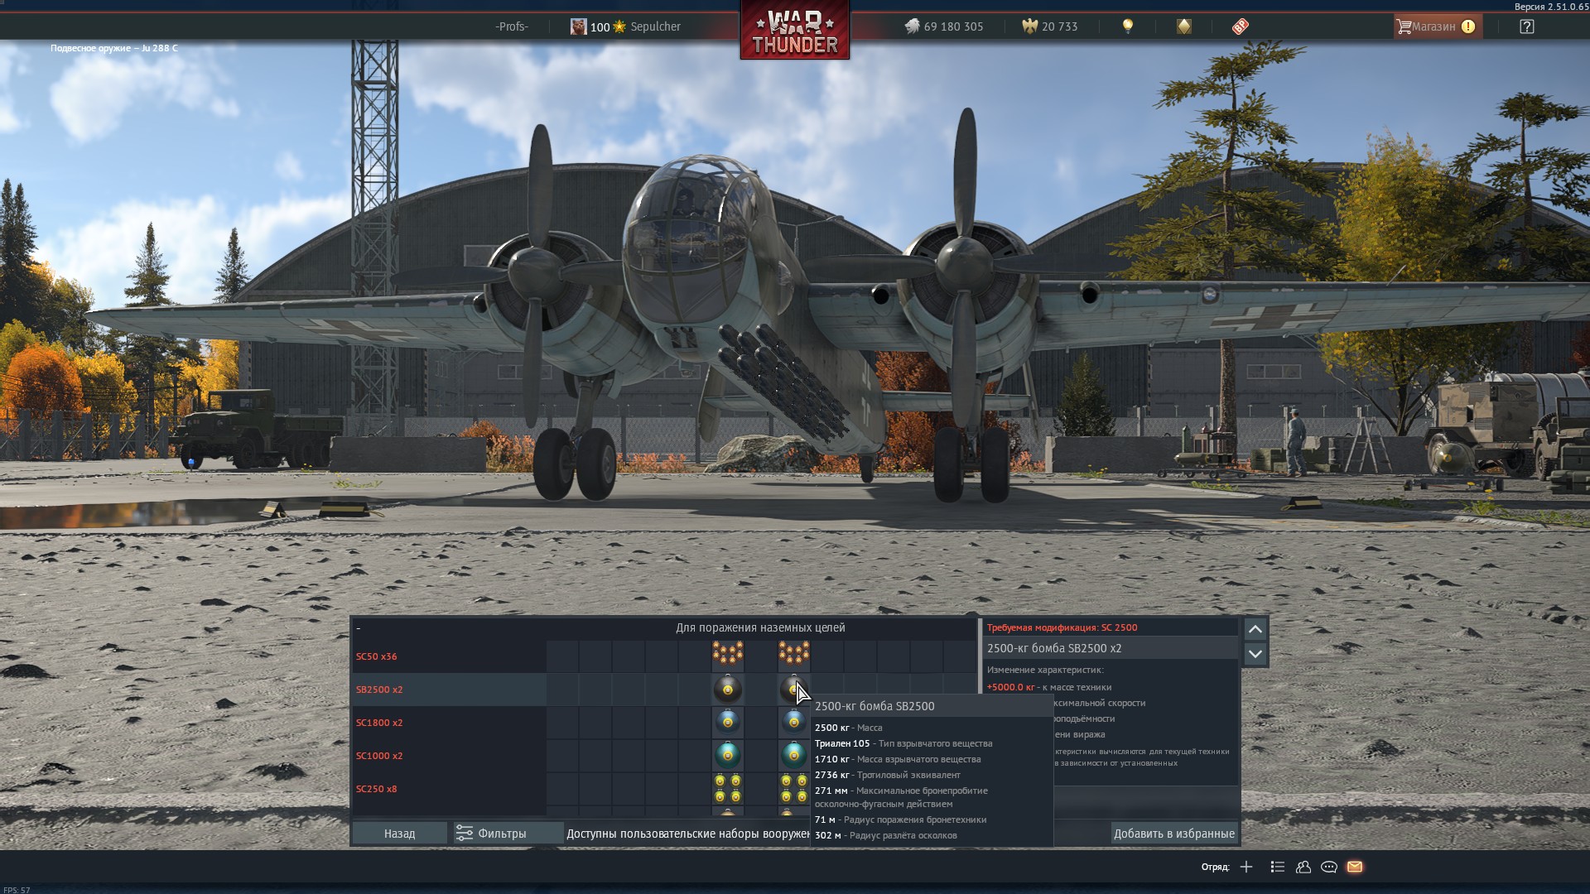The height and width of the screenshot is (894, 1590).
Task: Open the battle pass BP icon
Action: click(1240, 26)
